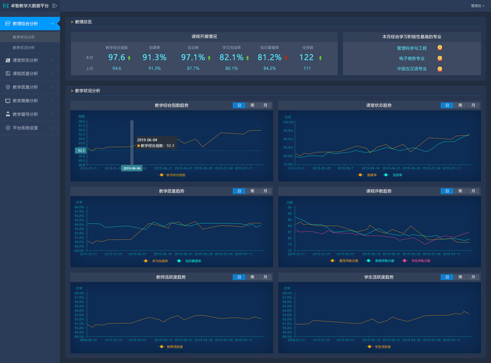Expand 课堂状态分析 menu chevron
491x363 pixels.
[x=52, y=60]
